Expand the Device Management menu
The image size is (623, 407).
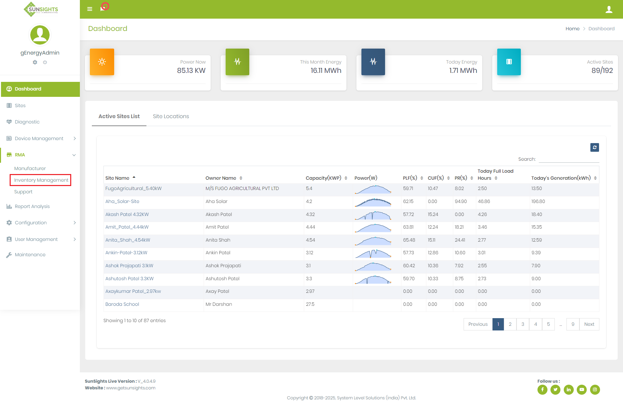point(39,138)
